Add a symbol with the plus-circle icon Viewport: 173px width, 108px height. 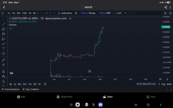click(x=3, y=13)
